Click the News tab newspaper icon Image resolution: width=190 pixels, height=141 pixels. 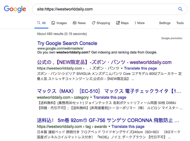coord(74,23)
